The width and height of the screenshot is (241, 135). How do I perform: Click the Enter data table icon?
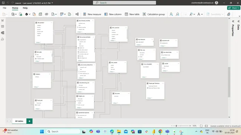(40, 14)
